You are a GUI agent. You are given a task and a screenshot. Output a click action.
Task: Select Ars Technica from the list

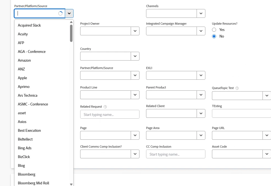(x=42, y=96)
